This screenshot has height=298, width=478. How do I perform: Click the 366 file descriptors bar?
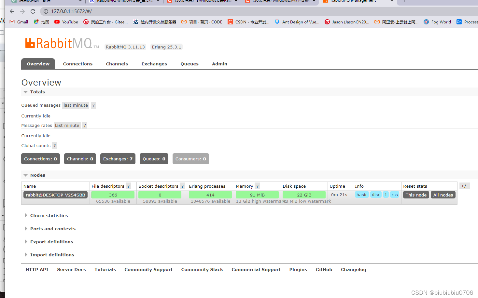113,195
